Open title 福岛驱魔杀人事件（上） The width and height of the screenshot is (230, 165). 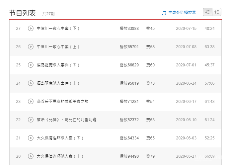coord(58,83)
